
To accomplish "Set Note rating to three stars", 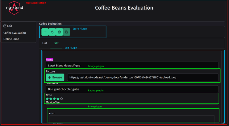I will [x=54, y=99].
